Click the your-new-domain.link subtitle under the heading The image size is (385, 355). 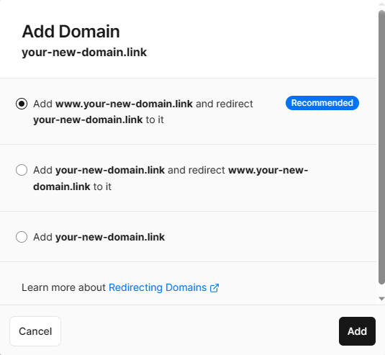[84, 53]
